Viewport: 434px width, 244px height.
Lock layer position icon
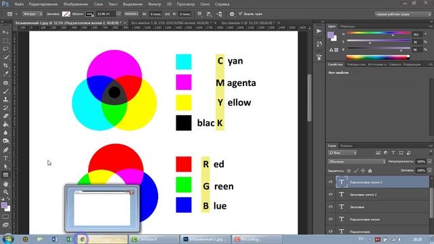(x=363, y=171)
